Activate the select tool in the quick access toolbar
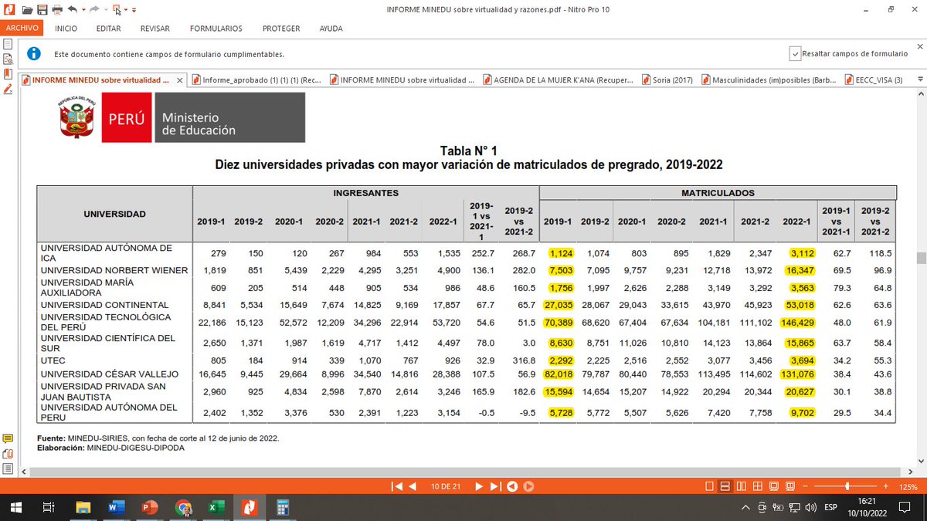The width and height of the screenshot is (927, 521). (117, 10)
